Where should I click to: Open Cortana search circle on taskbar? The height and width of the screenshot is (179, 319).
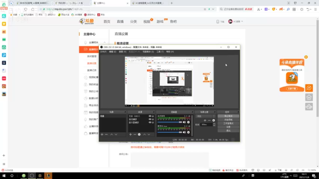(12, 175)
